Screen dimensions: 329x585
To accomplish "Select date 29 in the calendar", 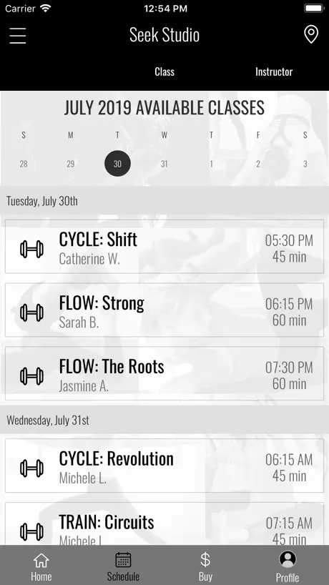I will tap(71, 164).
